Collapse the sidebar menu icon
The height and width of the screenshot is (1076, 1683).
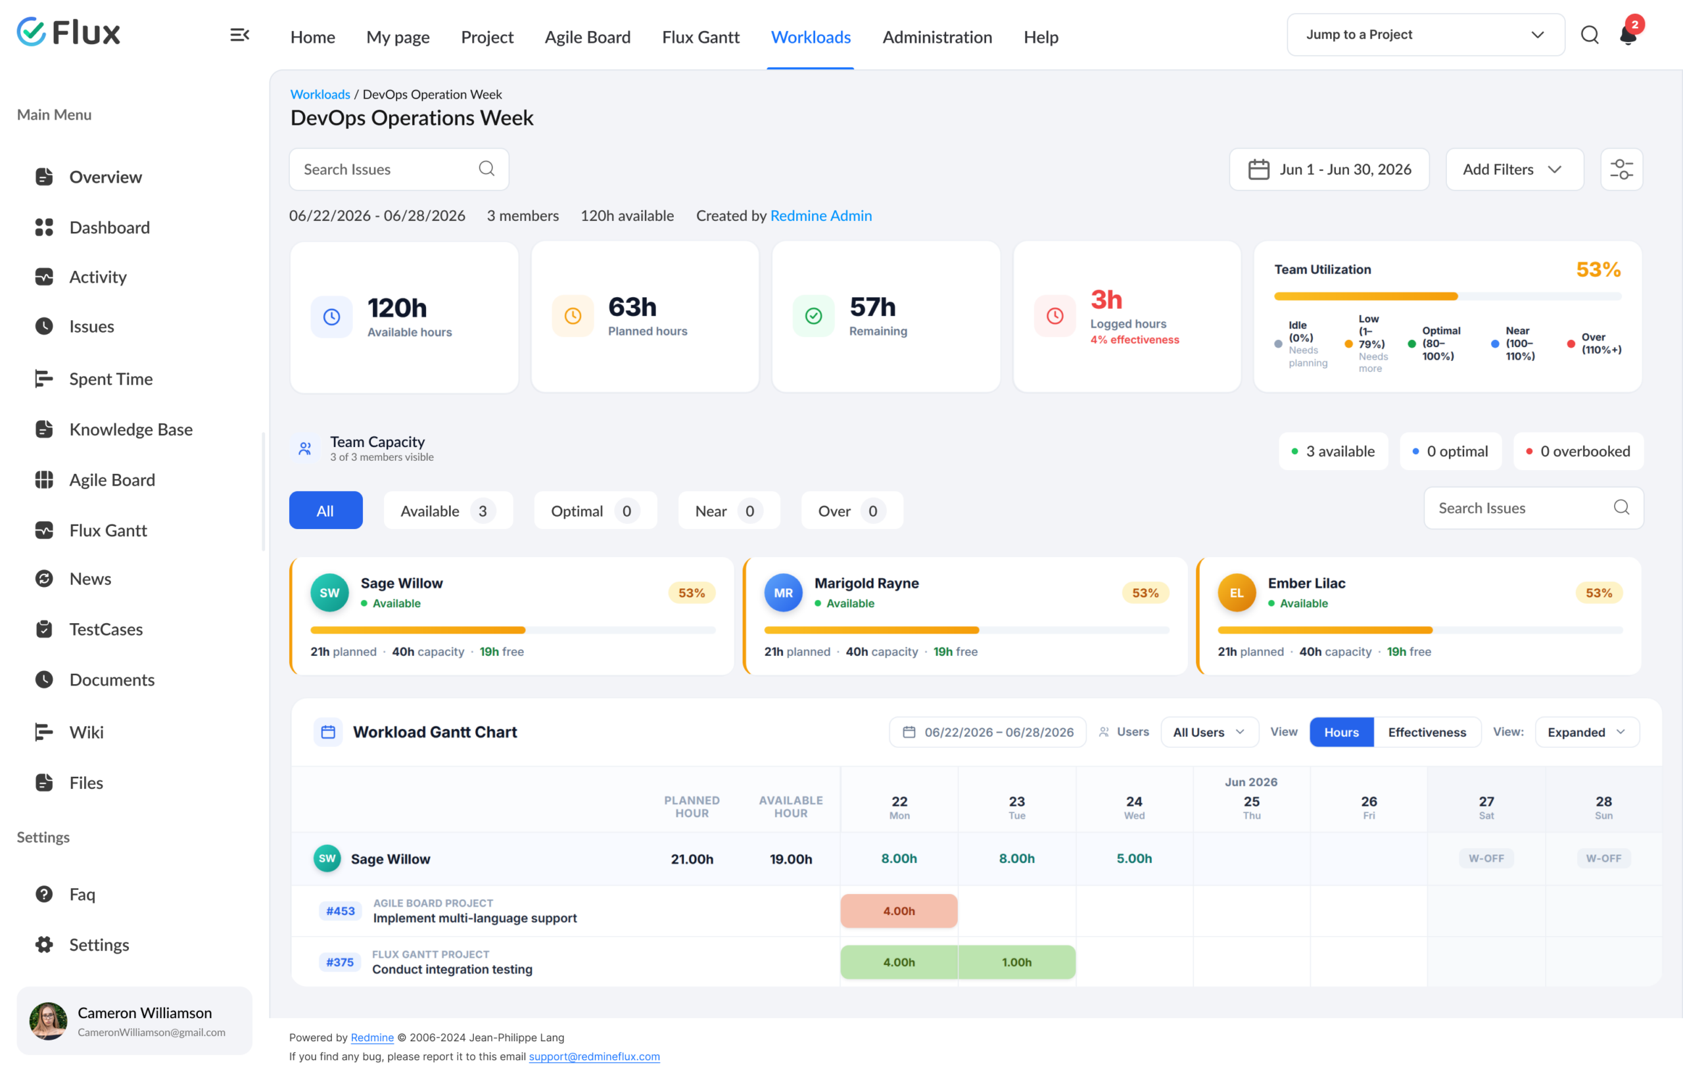(x=240, y=35)
